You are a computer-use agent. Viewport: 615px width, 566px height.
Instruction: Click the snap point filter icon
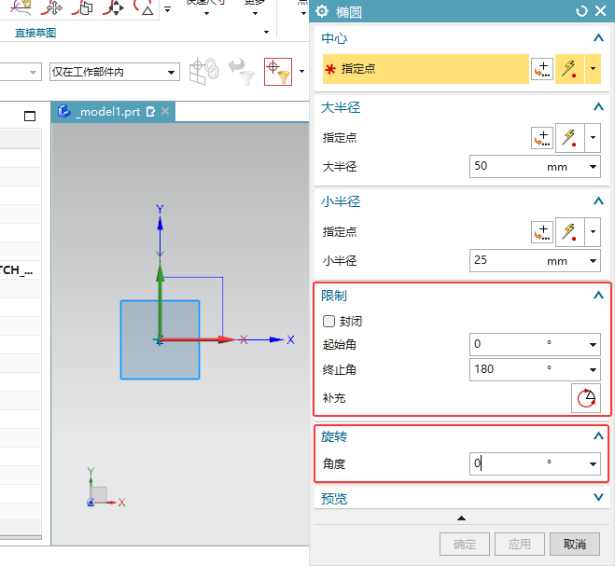point(278,72)
